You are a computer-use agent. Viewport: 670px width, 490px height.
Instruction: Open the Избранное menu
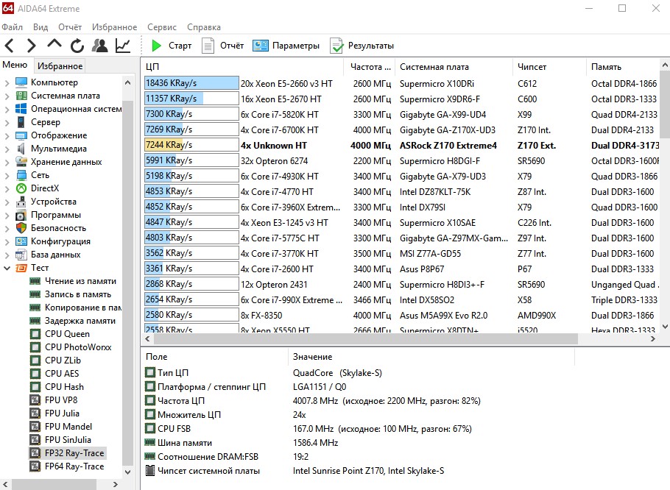pos(115,27)
